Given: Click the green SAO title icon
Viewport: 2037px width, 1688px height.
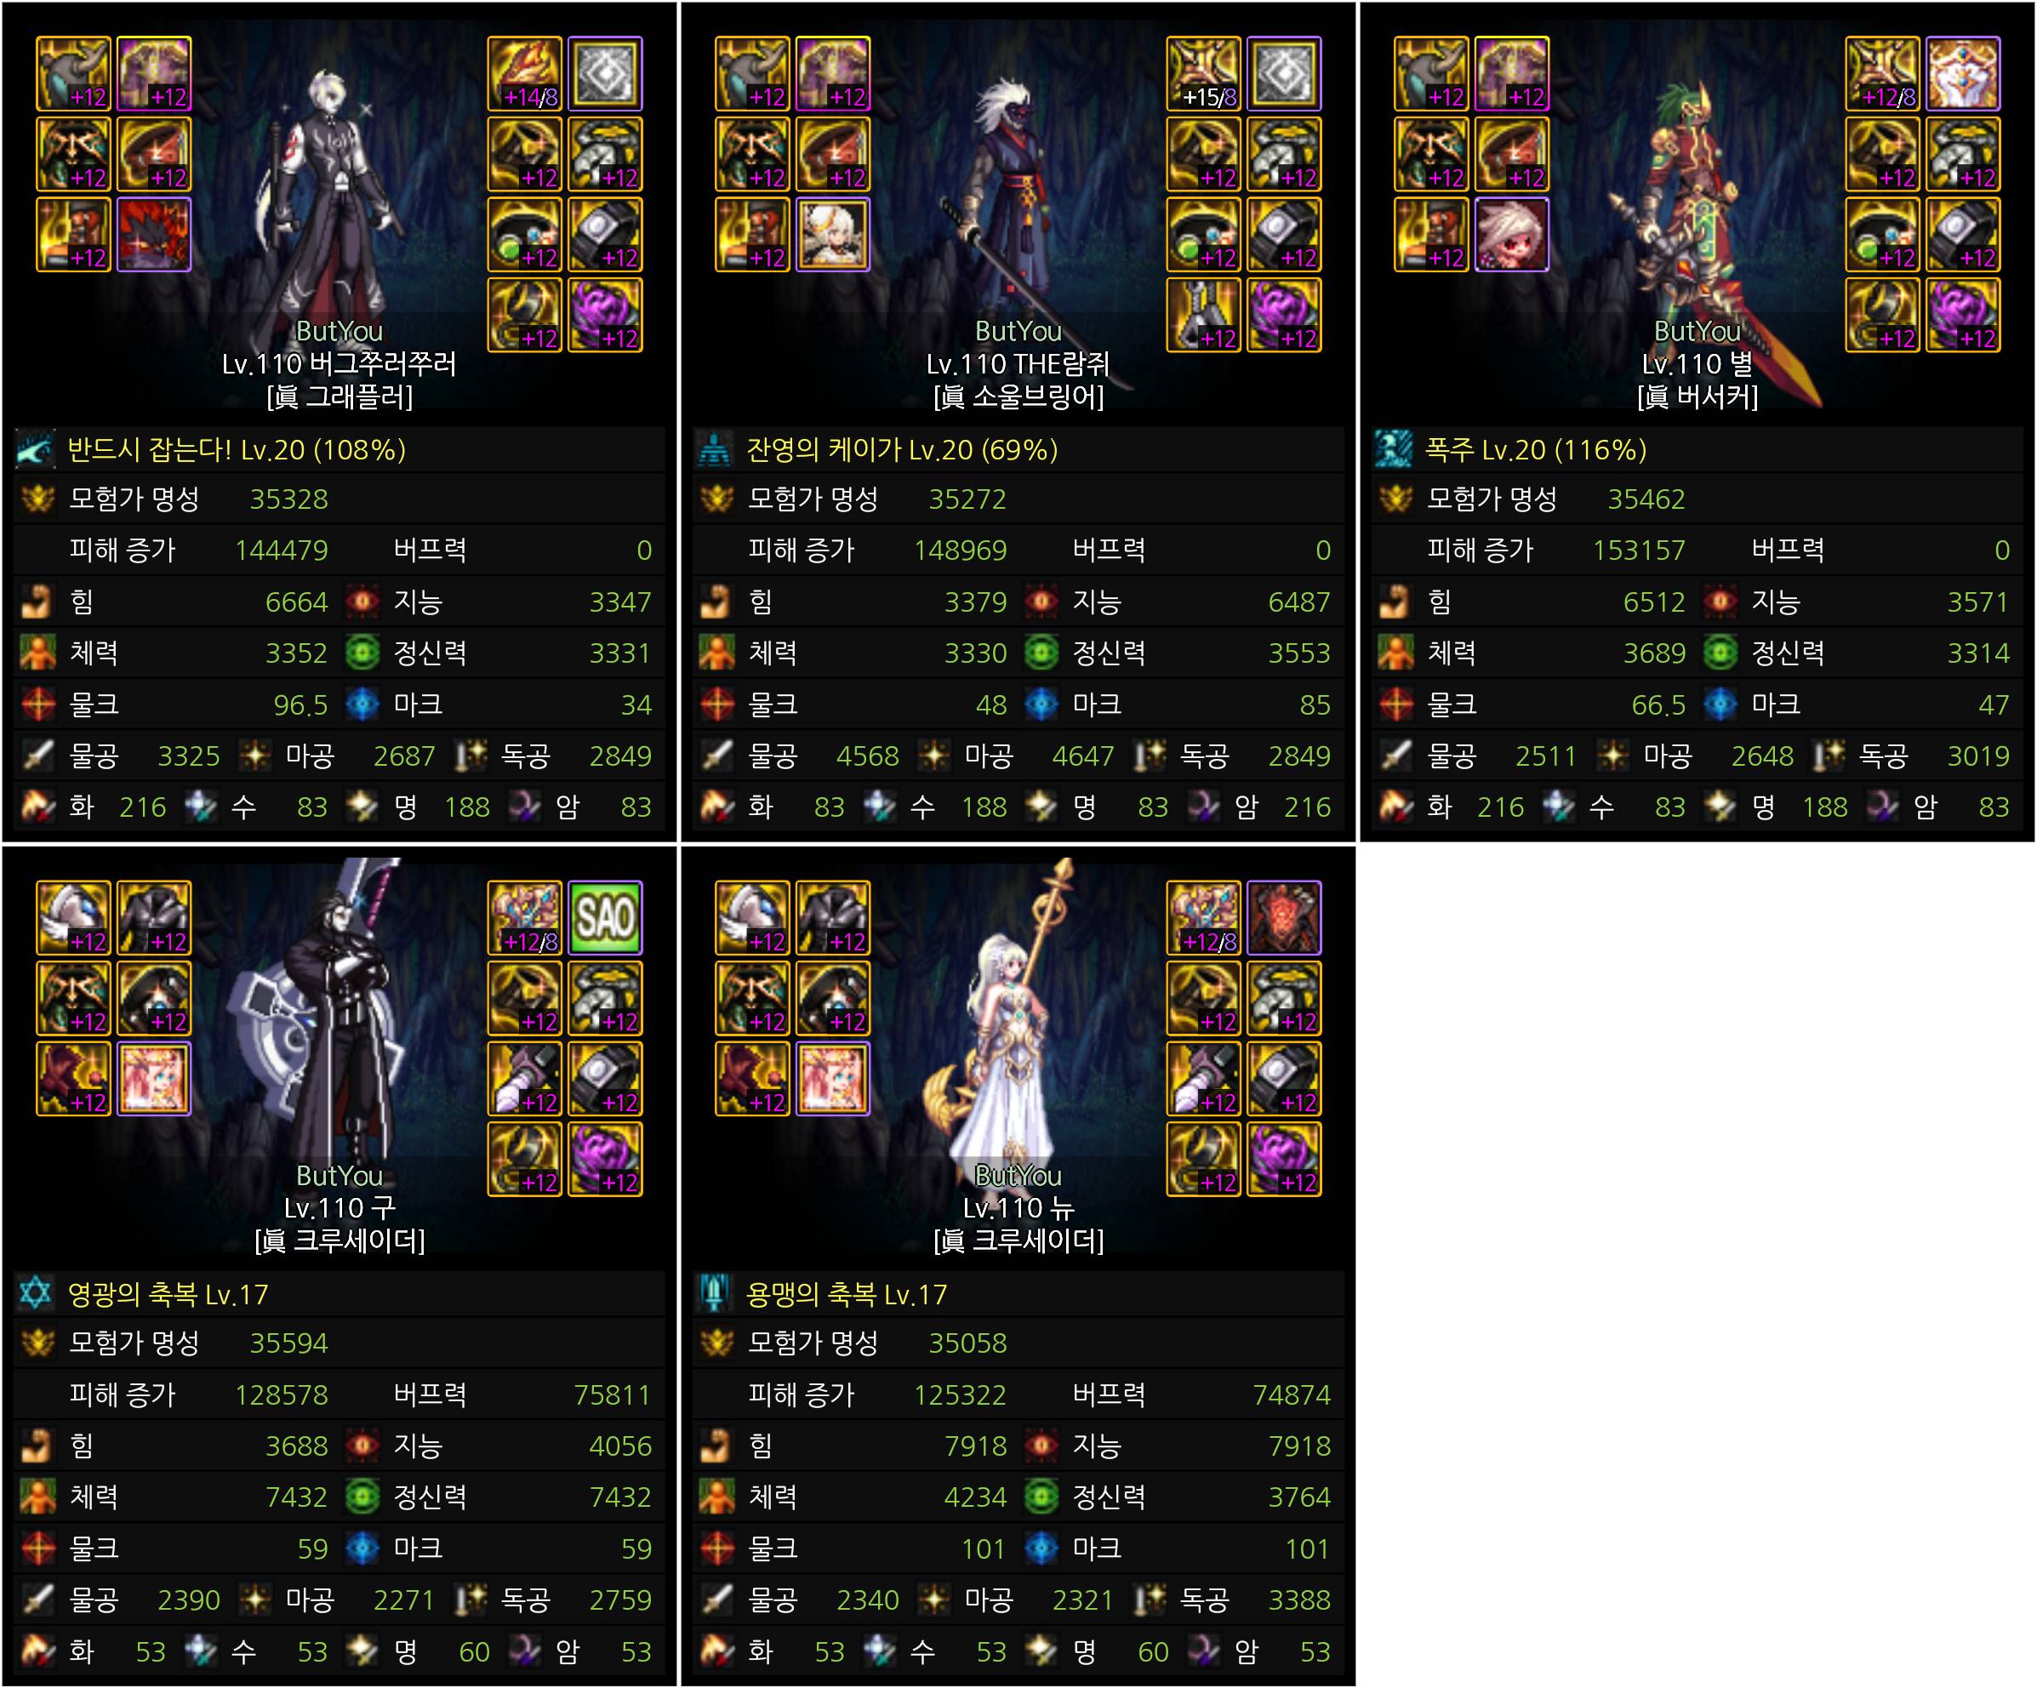Looking at the screenshot, I should [x=604, y=918].
